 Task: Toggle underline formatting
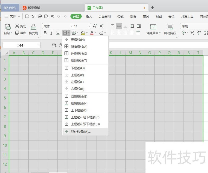coord(58,33)
